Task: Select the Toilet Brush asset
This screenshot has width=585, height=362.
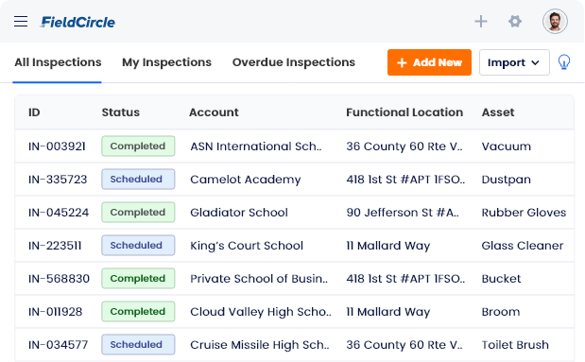Action: [515, 344]
